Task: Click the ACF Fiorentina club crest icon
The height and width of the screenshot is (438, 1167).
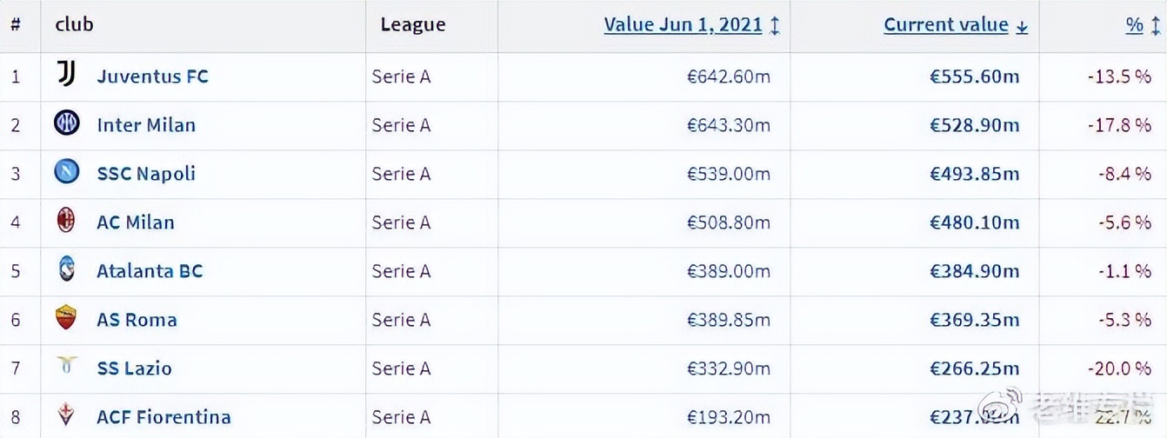Action: pyautogui.click(x=66, y=415)
